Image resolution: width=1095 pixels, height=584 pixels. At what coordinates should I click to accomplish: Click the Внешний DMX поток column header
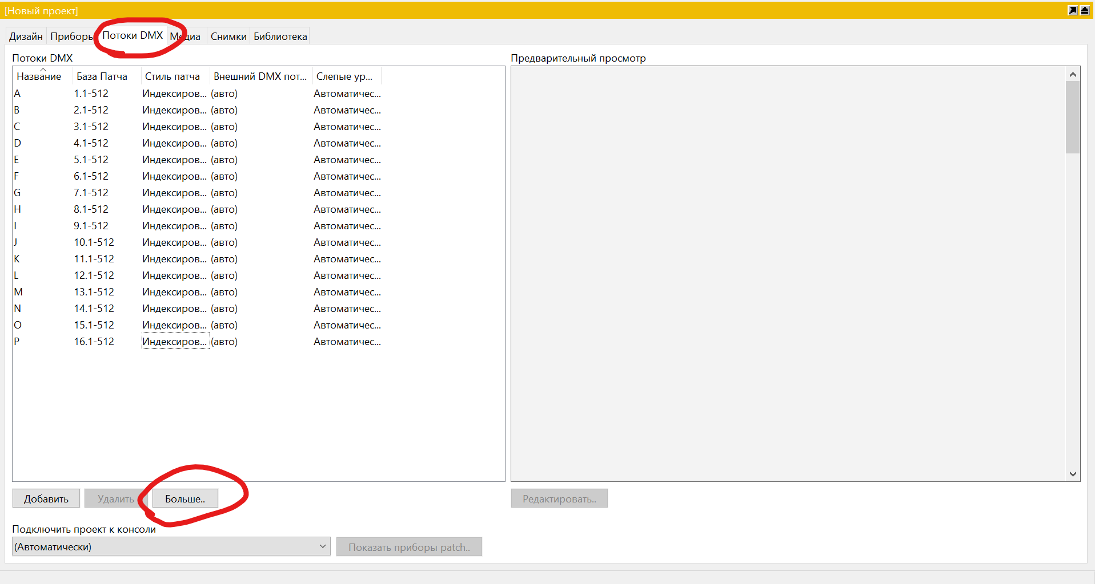click(x=261, y=76)
